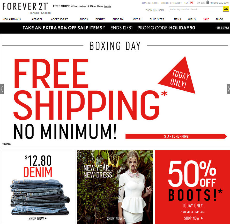The width and height of the screenshot is (230, 224).
Task: Open the Sign In / Join link
Action: click(x=155, y=10)
